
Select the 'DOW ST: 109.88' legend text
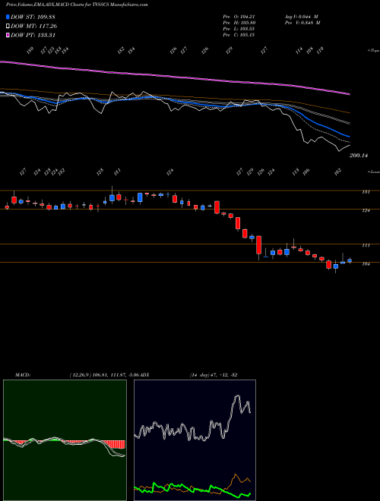33,17
